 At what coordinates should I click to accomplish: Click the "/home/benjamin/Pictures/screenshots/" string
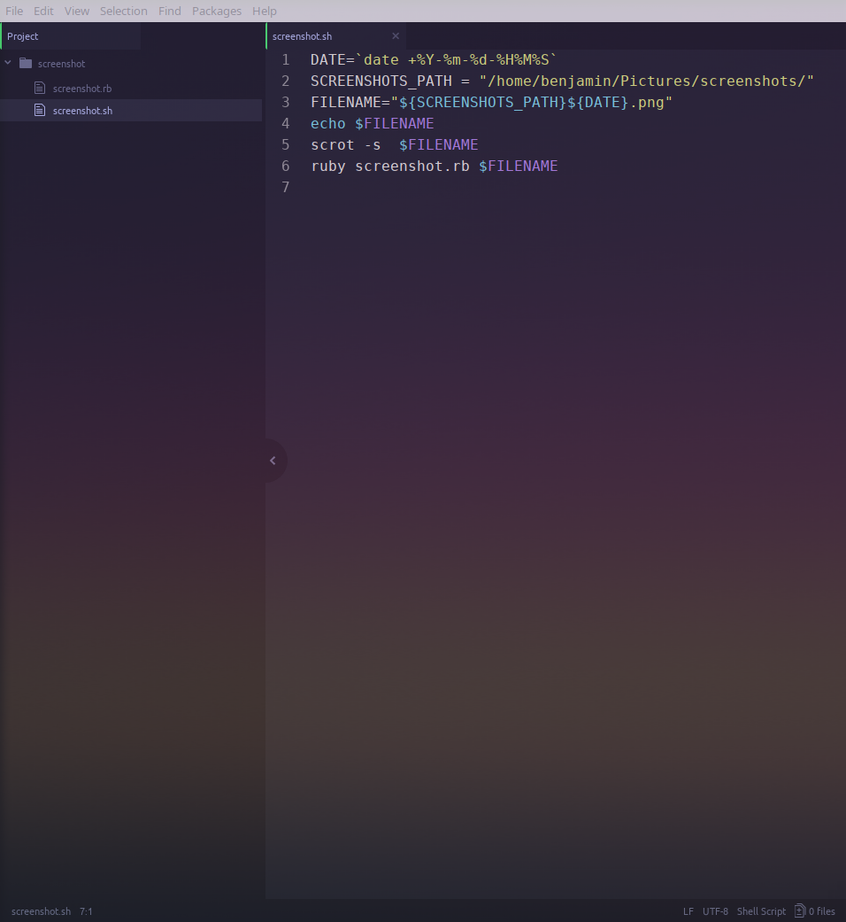(647, 81)
